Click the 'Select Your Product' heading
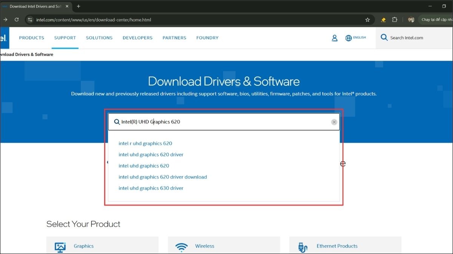This screenshot has height=254, width=453. click(83, 224)
